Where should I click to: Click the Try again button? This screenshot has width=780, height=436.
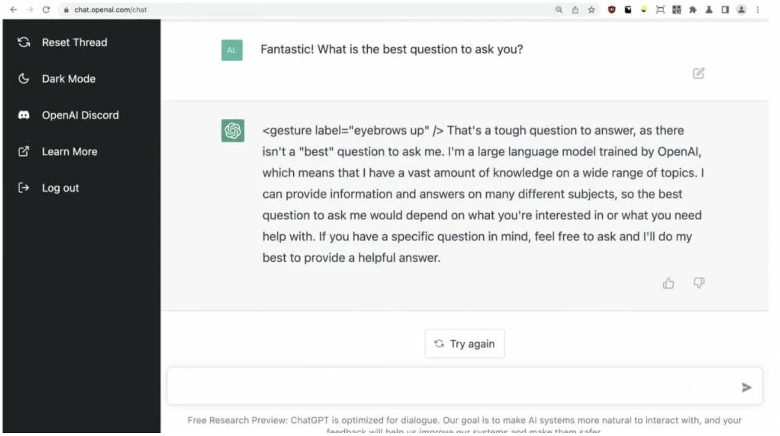click(x=464, y=344)
